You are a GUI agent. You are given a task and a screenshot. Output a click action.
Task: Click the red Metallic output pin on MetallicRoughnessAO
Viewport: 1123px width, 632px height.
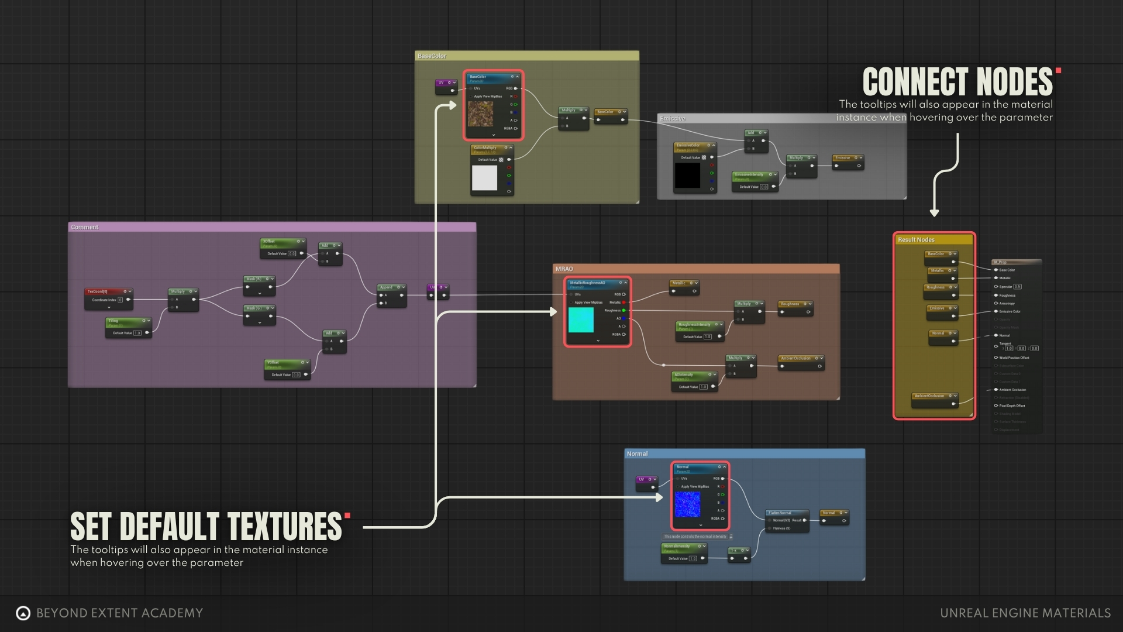pyautogui.click(x=624, y=303)
